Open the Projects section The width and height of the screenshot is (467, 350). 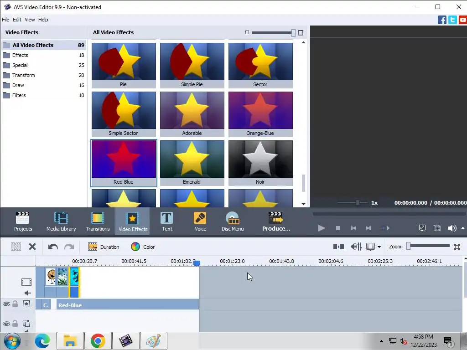(x=23, y=221)
